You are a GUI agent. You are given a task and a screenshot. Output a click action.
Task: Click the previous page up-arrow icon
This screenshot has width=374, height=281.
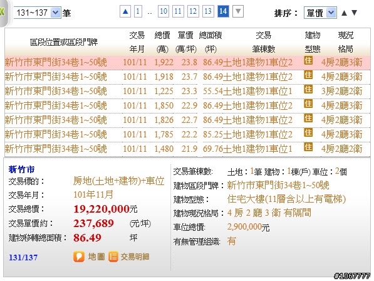(x=125, y=11)
